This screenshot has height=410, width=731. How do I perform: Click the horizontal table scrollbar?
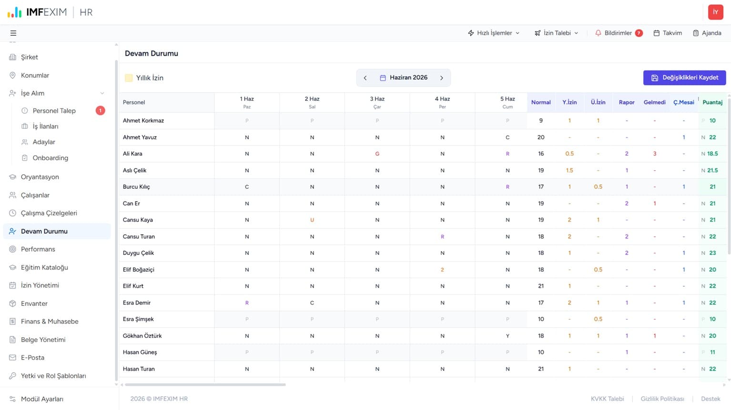point(205,385)
